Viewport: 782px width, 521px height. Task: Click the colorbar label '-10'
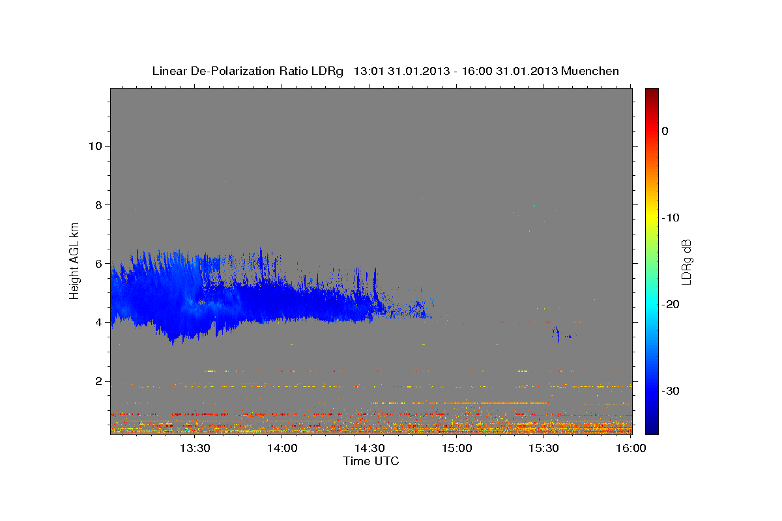(x=671, y=218)
